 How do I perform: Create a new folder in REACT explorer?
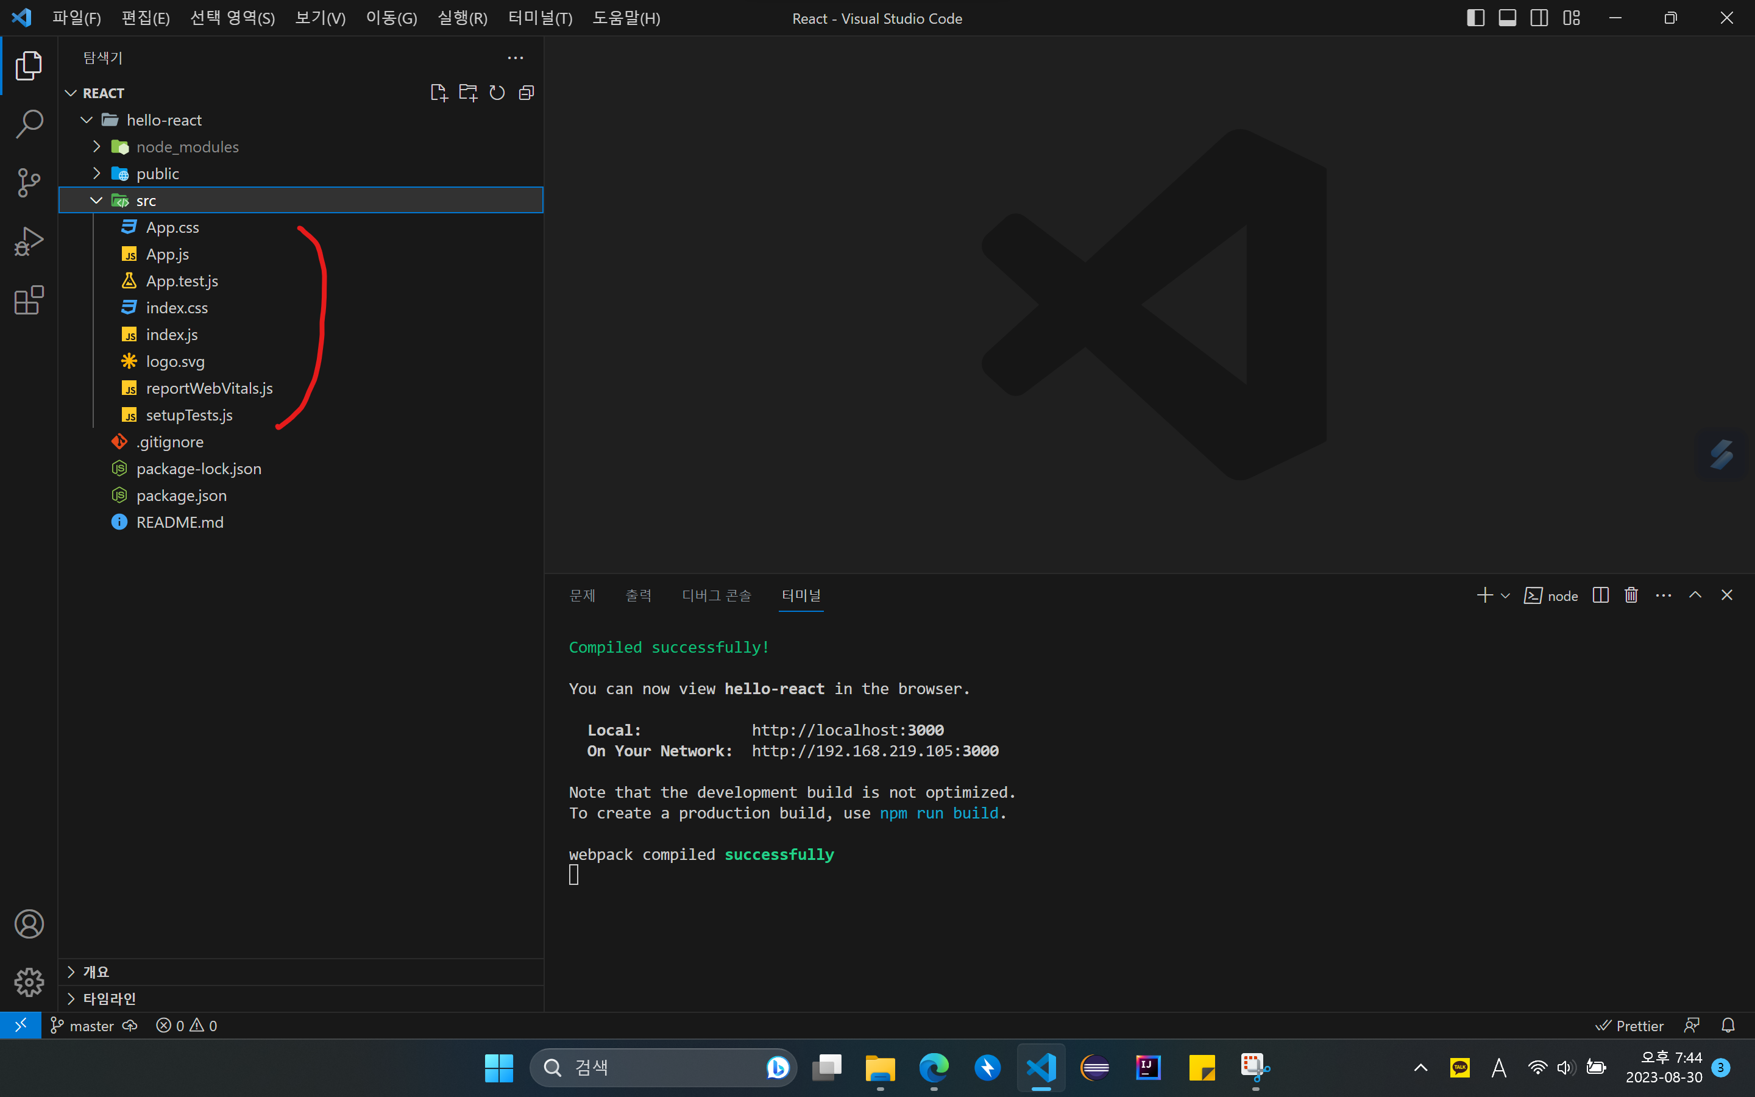point(468,93)
